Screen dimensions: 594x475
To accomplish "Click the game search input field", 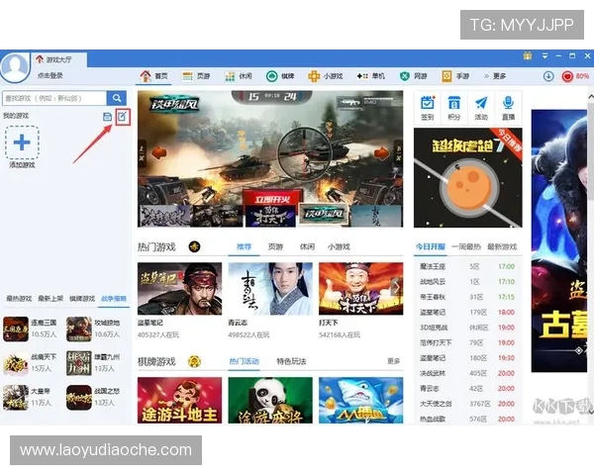I will (x=53, y=98).
